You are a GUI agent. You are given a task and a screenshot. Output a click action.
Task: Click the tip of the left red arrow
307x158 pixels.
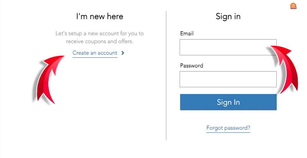pos(63,57)
